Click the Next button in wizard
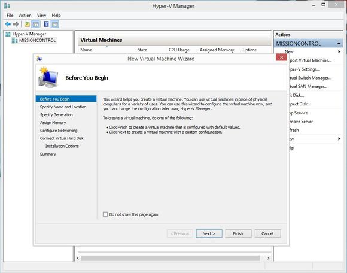The image size is (347, 273). pyautogui.click(x=209, y=233)
